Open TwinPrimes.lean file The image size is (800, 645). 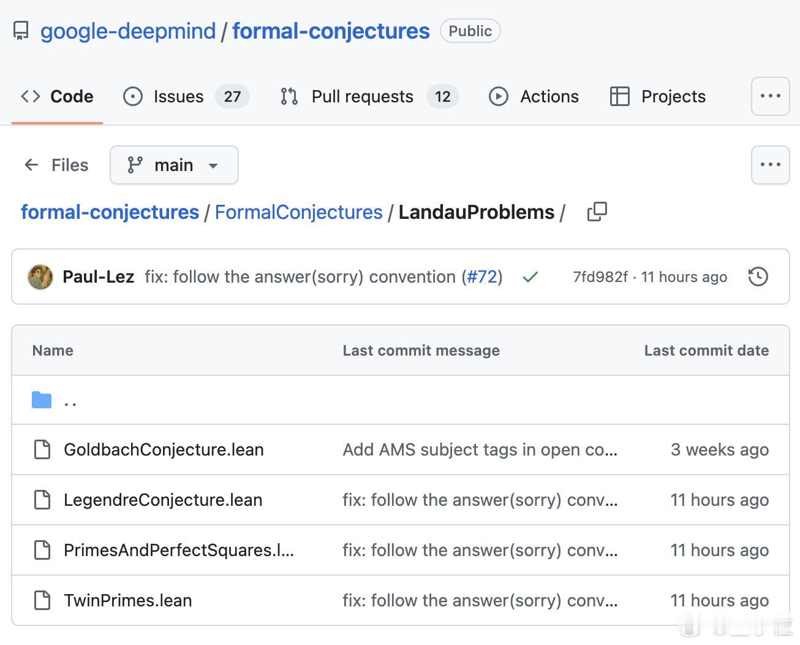tap(127, 600)
